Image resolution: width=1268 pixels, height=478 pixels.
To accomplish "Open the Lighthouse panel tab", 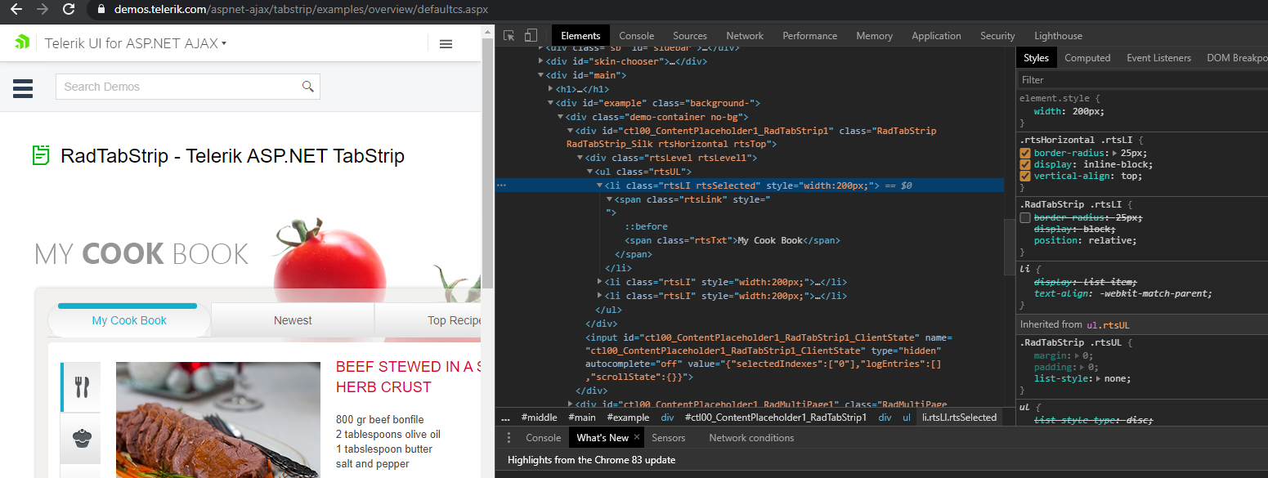I will click(1058, 36).
